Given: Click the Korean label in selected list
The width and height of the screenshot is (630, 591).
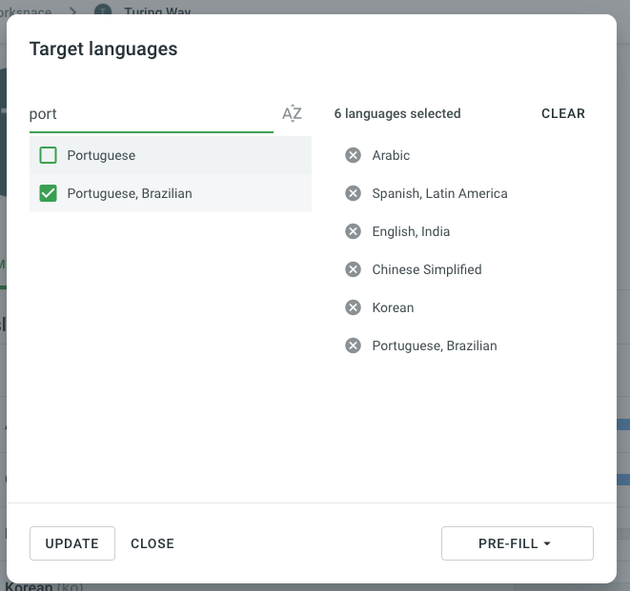Looking at the screenshot, I should [x=393, y=307].
